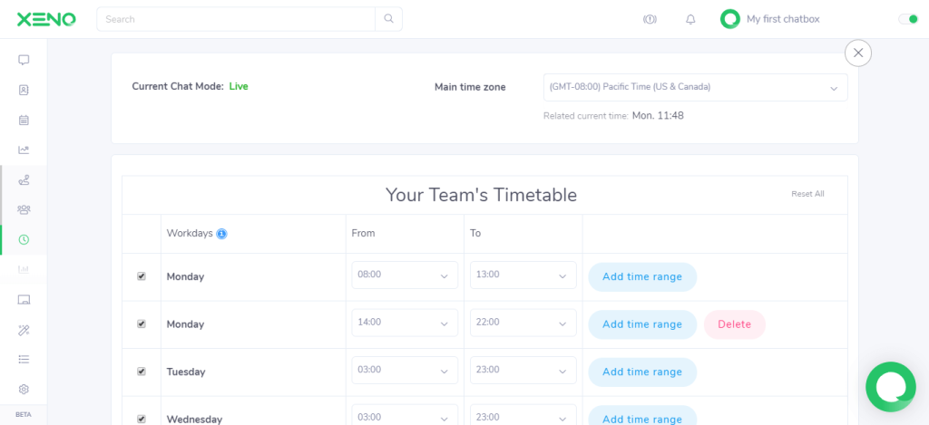Open the contacts icon in sidebar
The height and width of the screenshot is (425, 929).
24,90
